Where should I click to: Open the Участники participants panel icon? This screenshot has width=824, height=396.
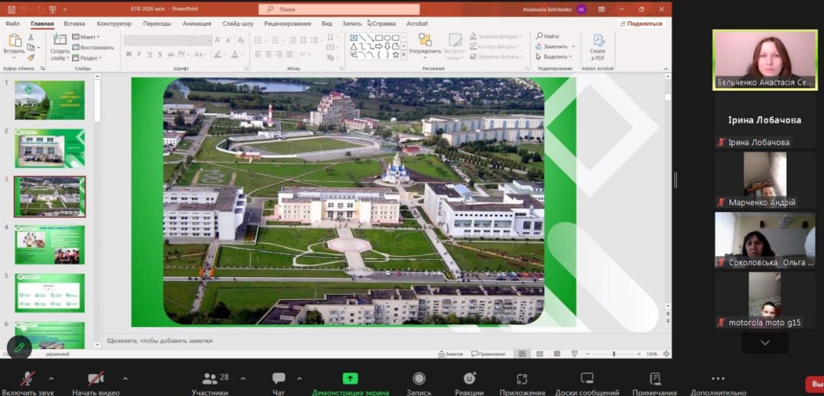click(210, 379)
